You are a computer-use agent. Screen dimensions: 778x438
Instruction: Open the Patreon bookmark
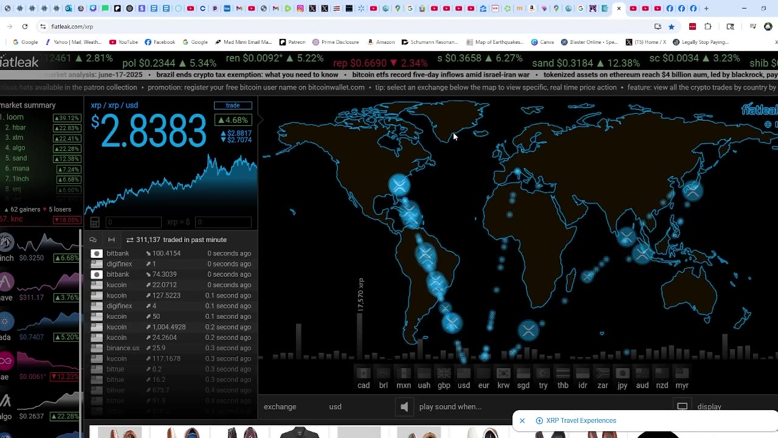pyautogui.click(x=292, y=42)
